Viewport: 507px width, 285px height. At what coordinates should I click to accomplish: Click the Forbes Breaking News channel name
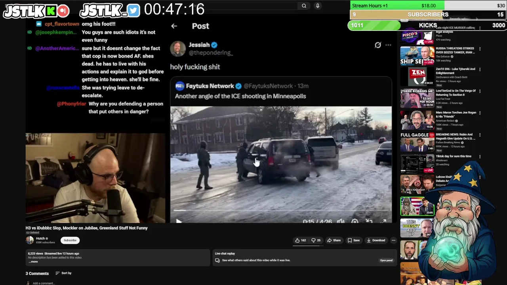[448, 142]
